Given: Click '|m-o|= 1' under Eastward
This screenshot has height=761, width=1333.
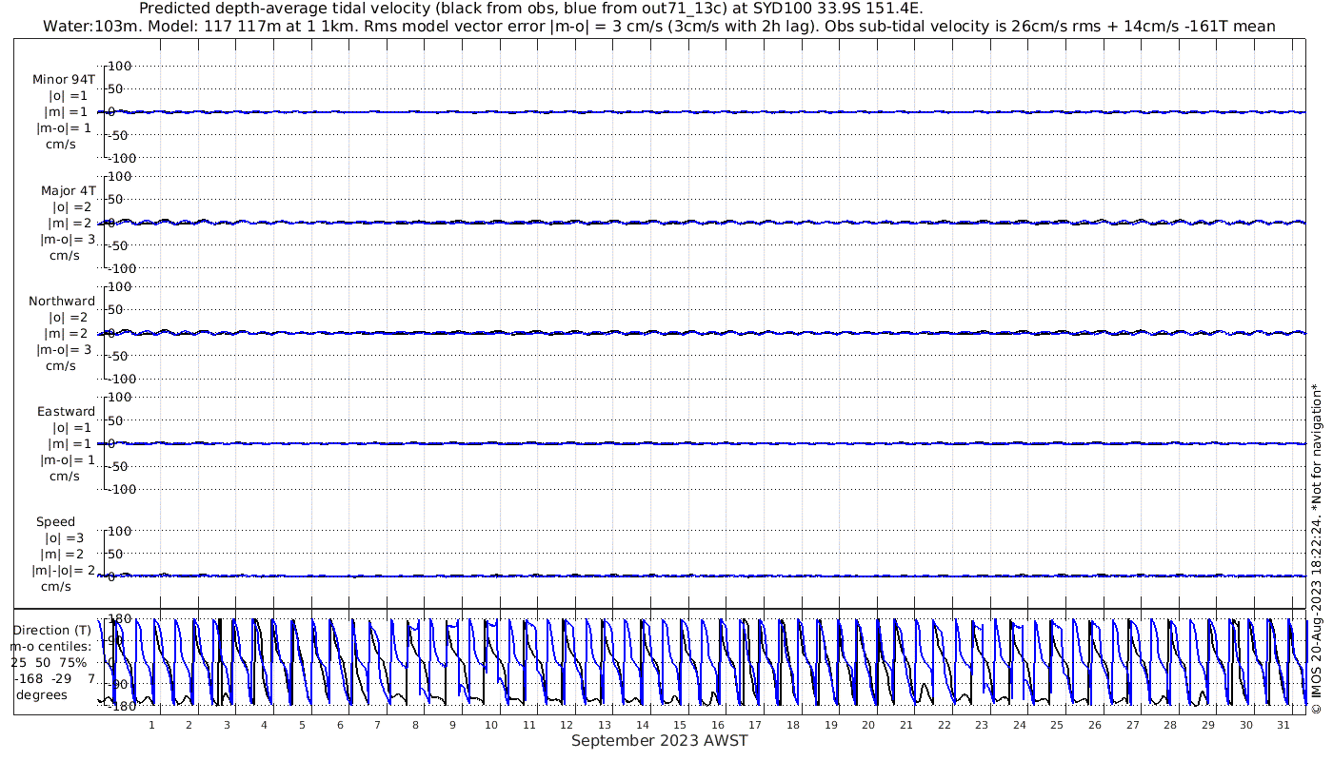Looking at the screenshot, I should point(68,460).
